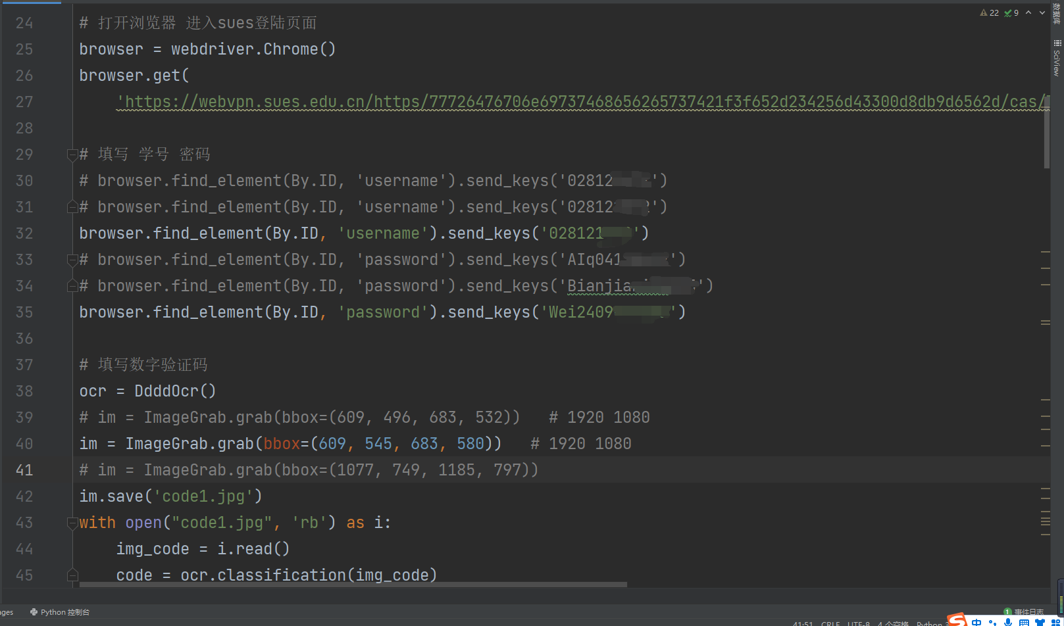Viewport: 1064px width, 626px height.
Task: Click line number 38 in the gutter
Action: pyautogui.click(x=24, y=391)
